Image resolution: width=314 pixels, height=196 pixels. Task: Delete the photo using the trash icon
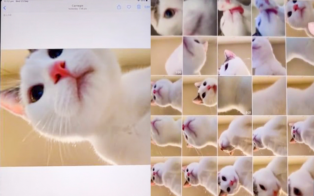tap(139, 7)
